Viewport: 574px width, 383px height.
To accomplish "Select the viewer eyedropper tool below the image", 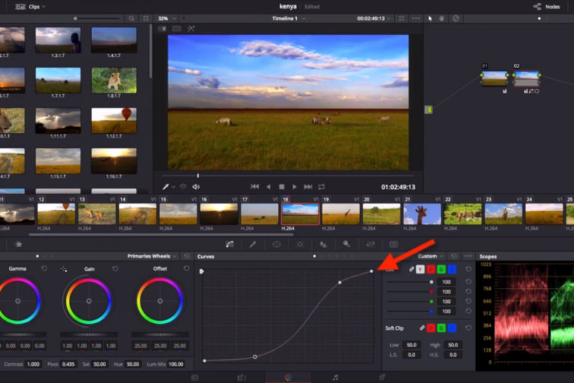I will 165,187.
